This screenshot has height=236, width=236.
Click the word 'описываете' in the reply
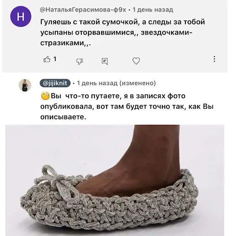tap(62, 117)
